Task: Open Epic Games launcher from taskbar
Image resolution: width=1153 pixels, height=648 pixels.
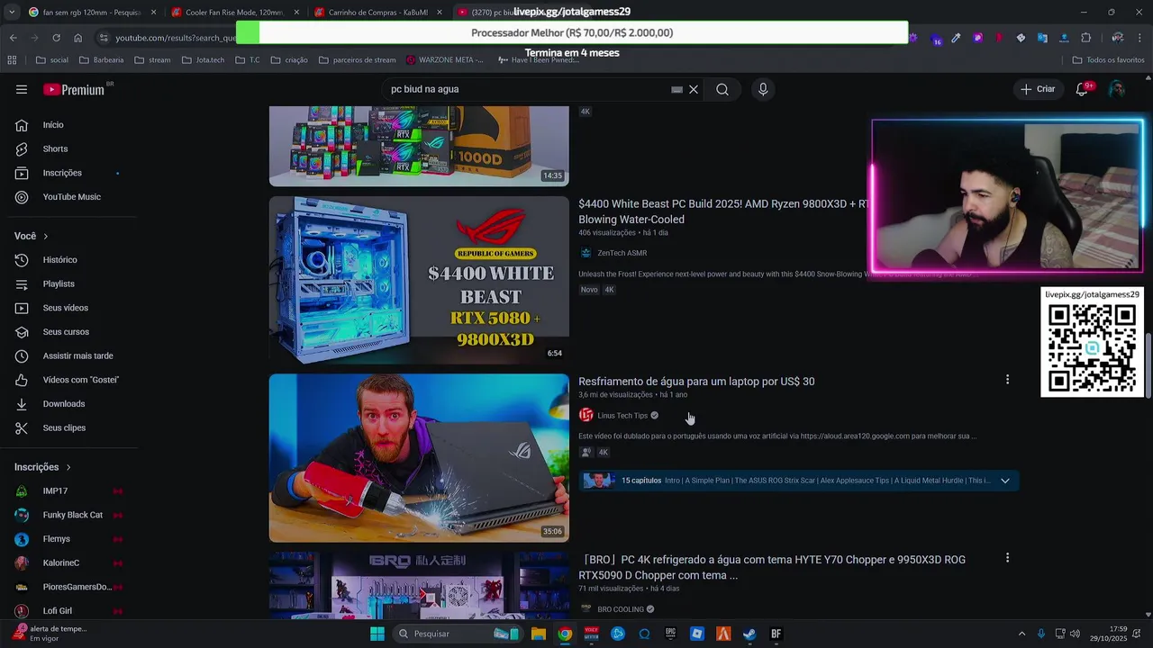Action: (x=670, y=634)
